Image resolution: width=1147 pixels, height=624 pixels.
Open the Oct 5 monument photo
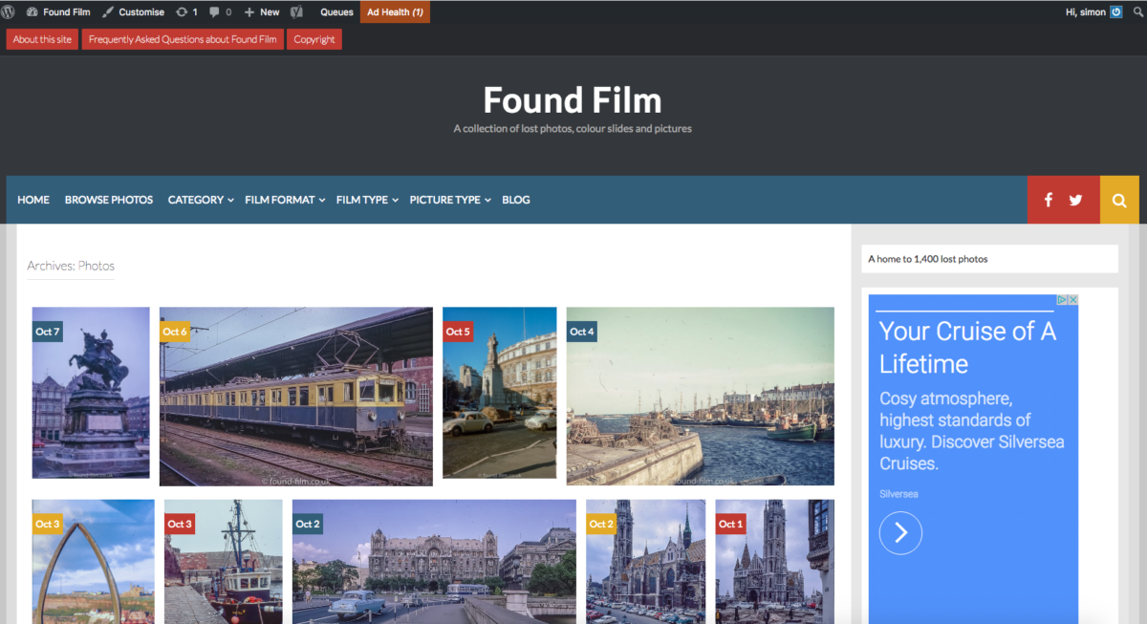(500, 393)
